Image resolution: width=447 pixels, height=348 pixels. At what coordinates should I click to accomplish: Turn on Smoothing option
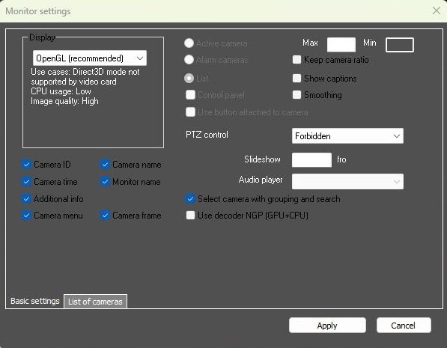point(297,95)
